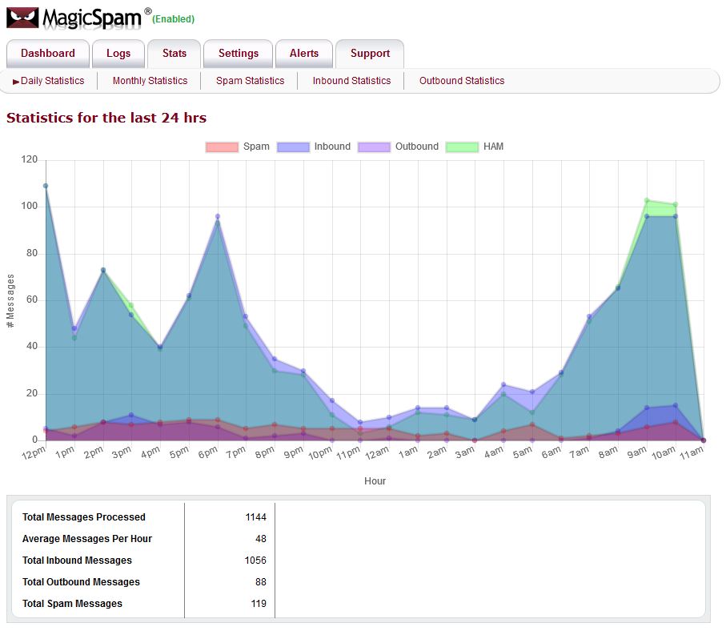Go to Outbound Statistics

coord(462,81)
